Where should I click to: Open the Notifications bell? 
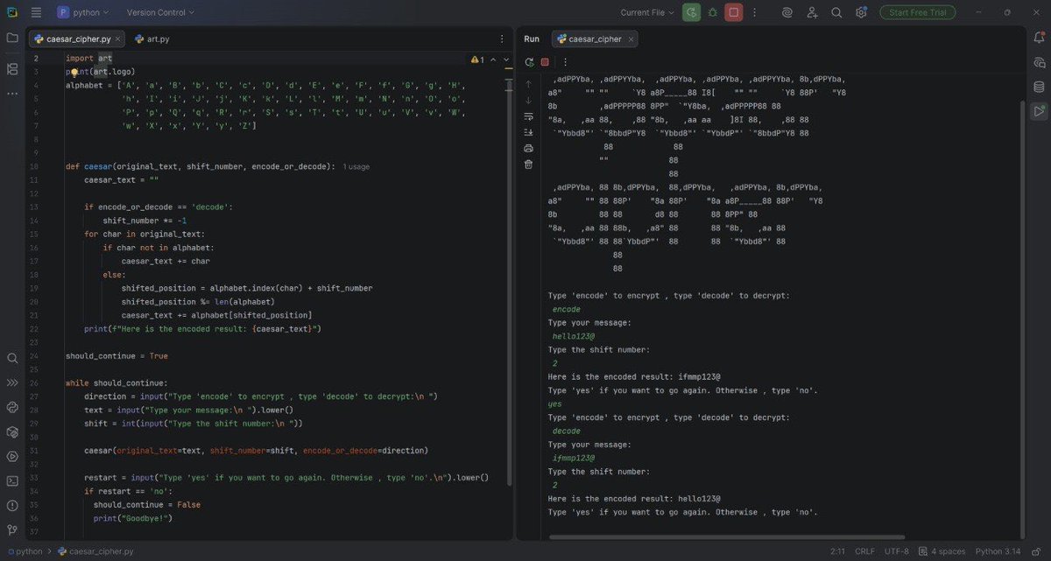pos(1039,38)
